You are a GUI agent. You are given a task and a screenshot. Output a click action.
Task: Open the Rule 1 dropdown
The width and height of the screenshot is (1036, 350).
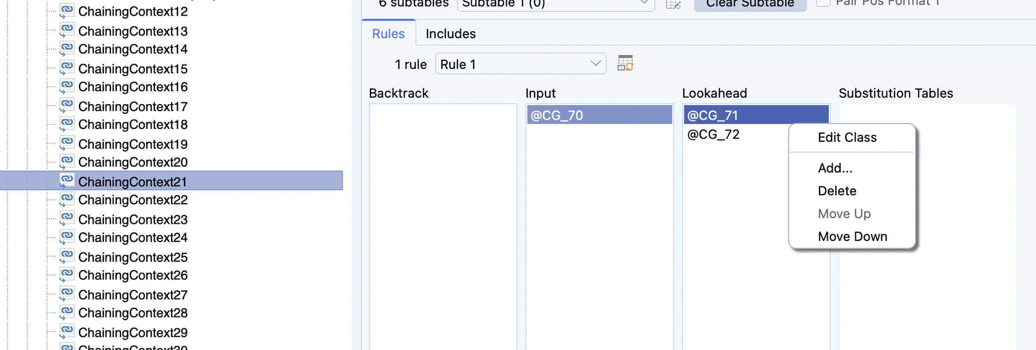point(521,64)
